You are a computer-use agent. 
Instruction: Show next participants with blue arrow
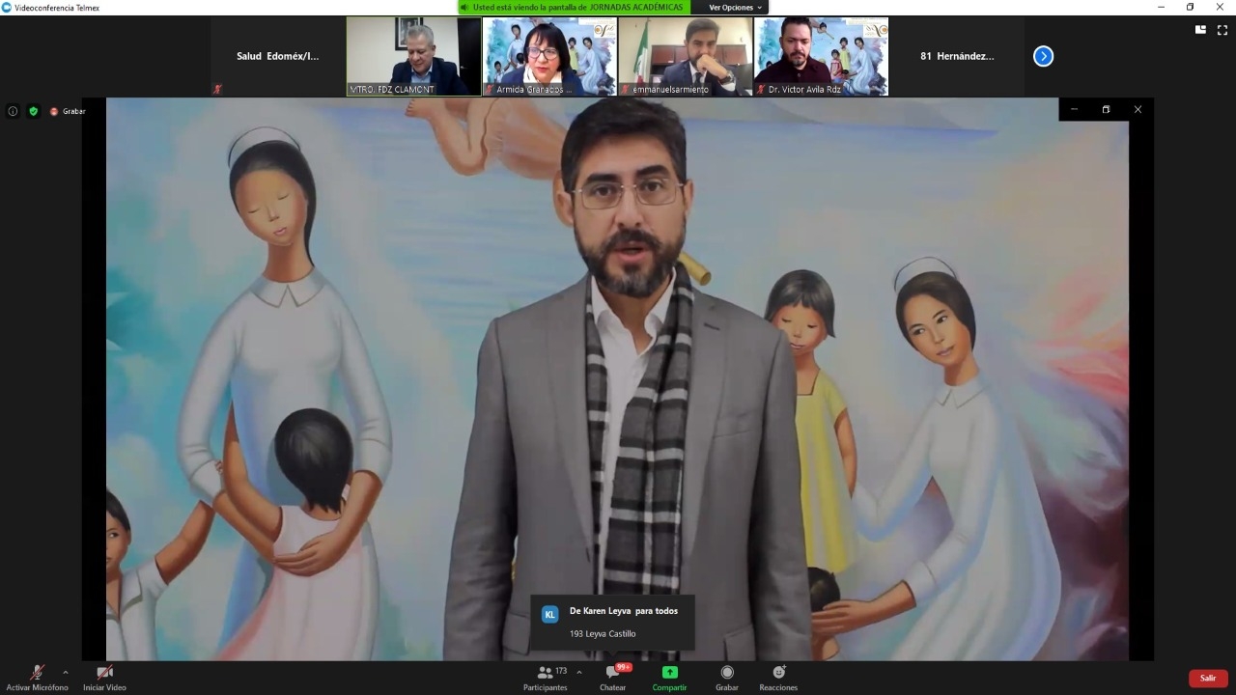tap(1043, 56)
